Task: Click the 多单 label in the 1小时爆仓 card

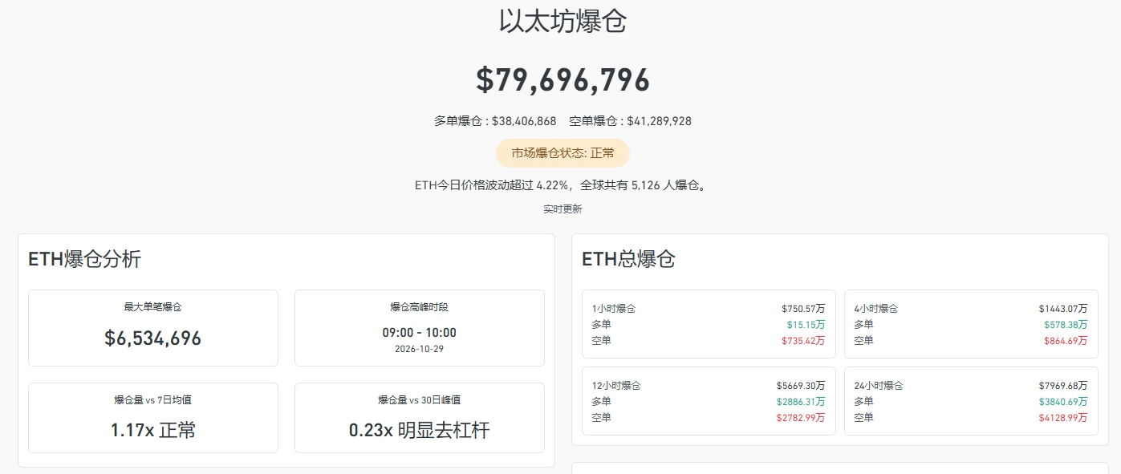Action: (602, 325)
